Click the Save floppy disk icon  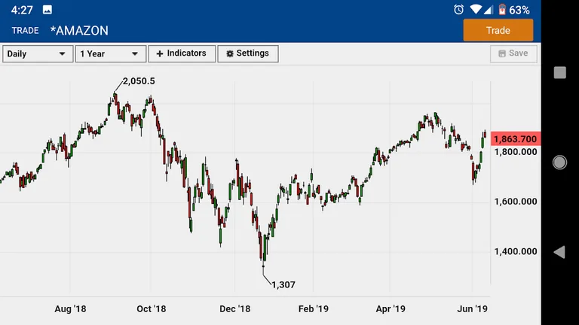point(500,53)
